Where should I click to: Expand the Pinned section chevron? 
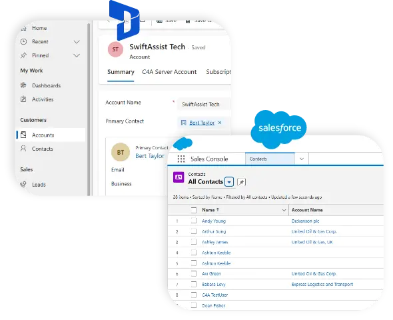pyautogui.click(x=77, y=55)
